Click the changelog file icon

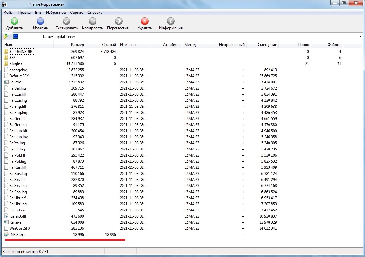pos(6,70)
